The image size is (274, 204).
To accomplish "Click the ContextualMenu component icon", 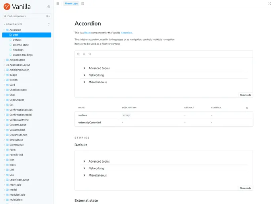I will click(x=7, y=120).
